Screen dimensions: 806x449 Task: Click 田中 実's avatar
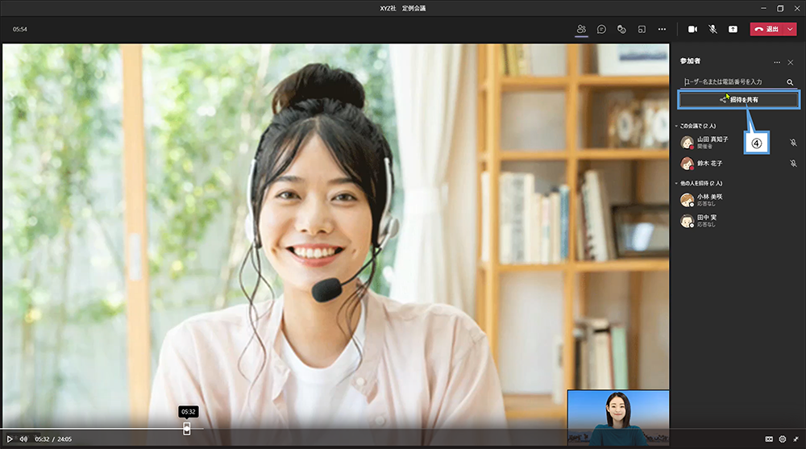[x=688, y=221]
